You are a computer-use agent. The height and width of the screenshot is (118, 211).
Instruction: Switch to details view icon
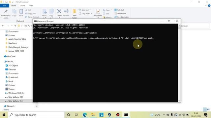pos(204,109)
